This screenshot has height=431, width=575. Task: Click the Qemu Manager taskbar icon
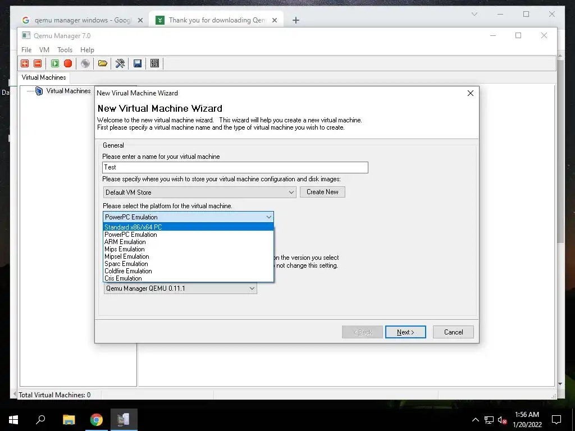pos(124,419)
